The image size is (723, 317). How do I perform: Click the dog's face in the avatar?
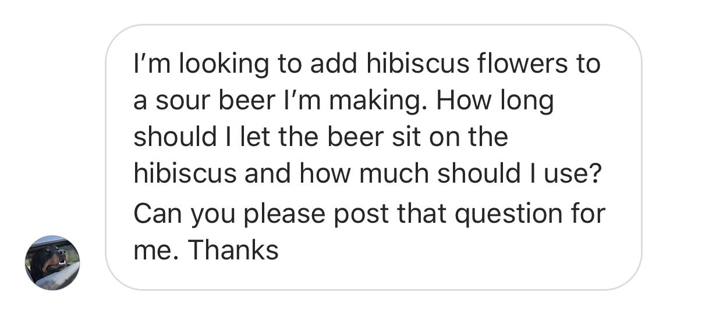click(54, 259)
